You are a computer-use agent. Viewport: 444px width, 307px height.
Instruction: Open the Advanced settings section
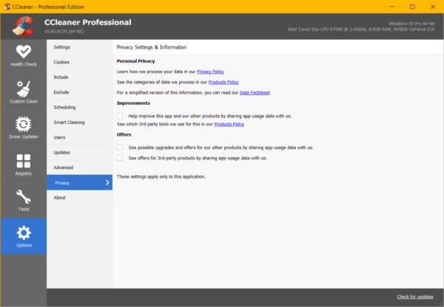point(64,168)
